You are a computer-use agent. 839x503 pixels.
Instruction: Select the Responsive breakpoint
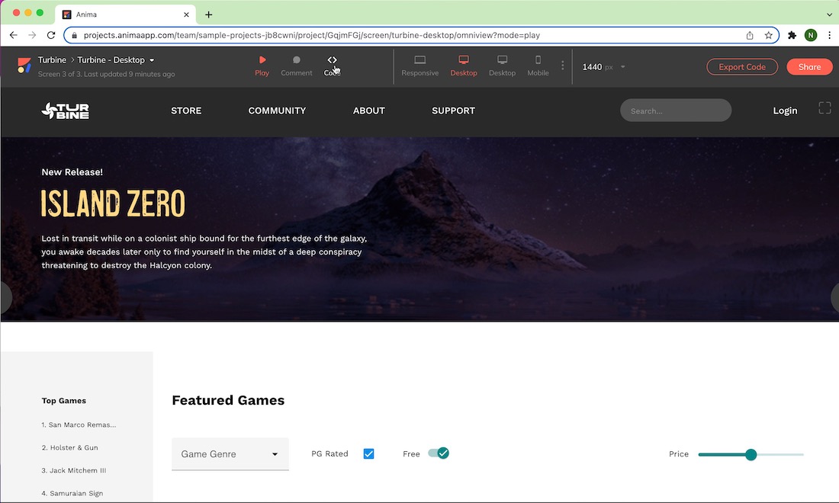(x=420, y=66)
